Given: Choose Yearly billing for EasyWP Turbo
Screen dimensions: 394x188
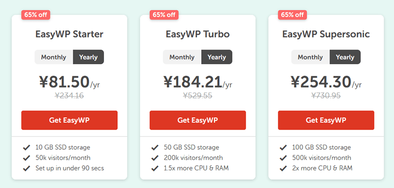Looking at the screenshot, I should pos(217,57).
